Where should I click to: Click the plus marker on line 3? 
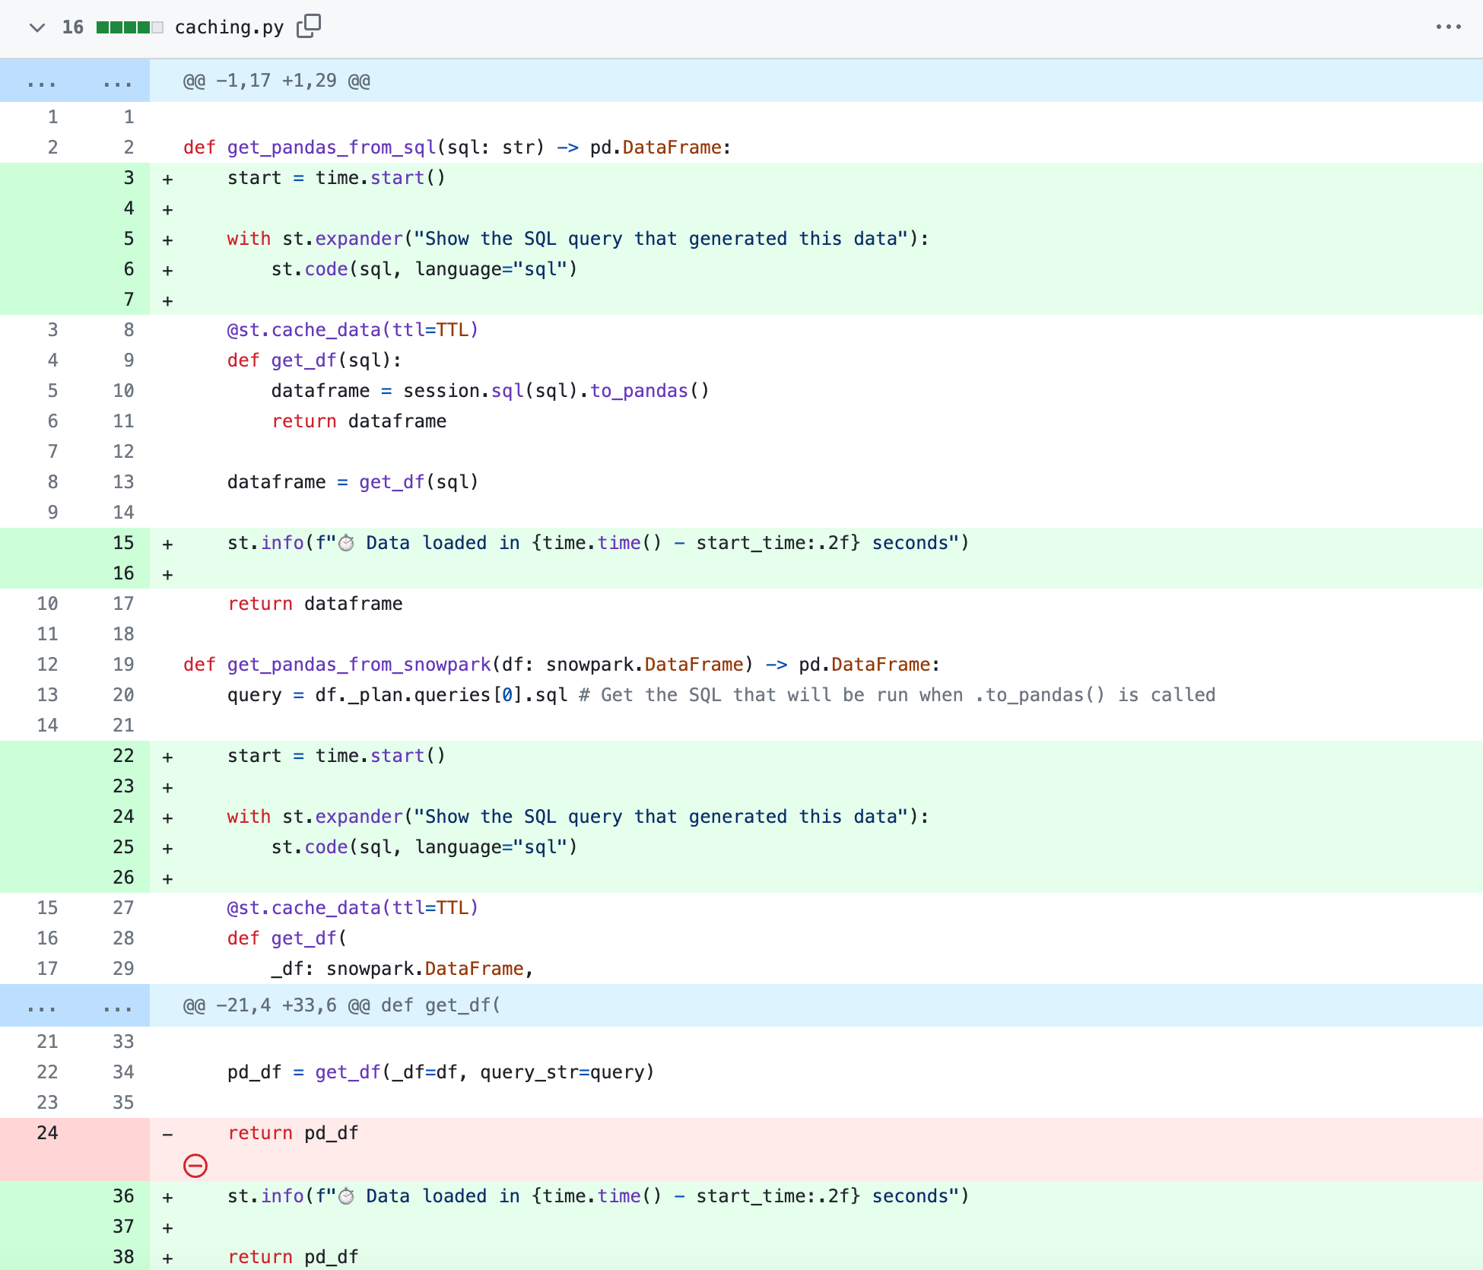(167, 179)
